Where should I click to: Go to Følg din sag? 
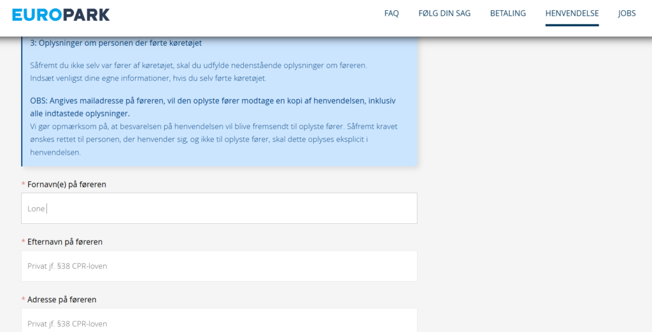click(444, 13)
